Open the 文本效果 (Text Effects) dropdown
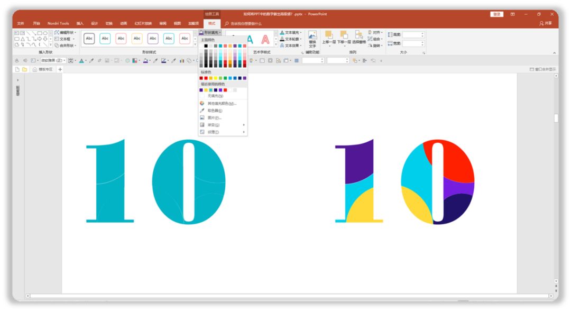This screenshot has width=571, height=311. tap(291, 45)
